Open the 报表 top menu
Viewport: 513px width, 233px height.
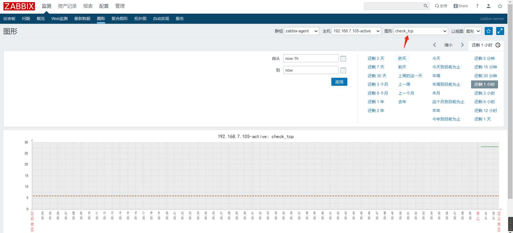(x=88, y=6)
